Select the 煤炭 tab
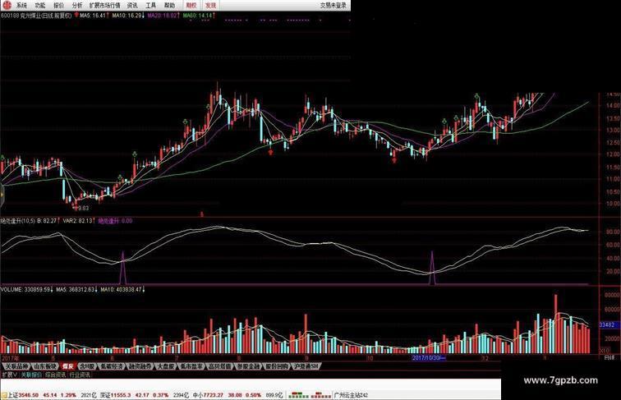The width and height of the screenshot is (621, 400). click(68, 366)
